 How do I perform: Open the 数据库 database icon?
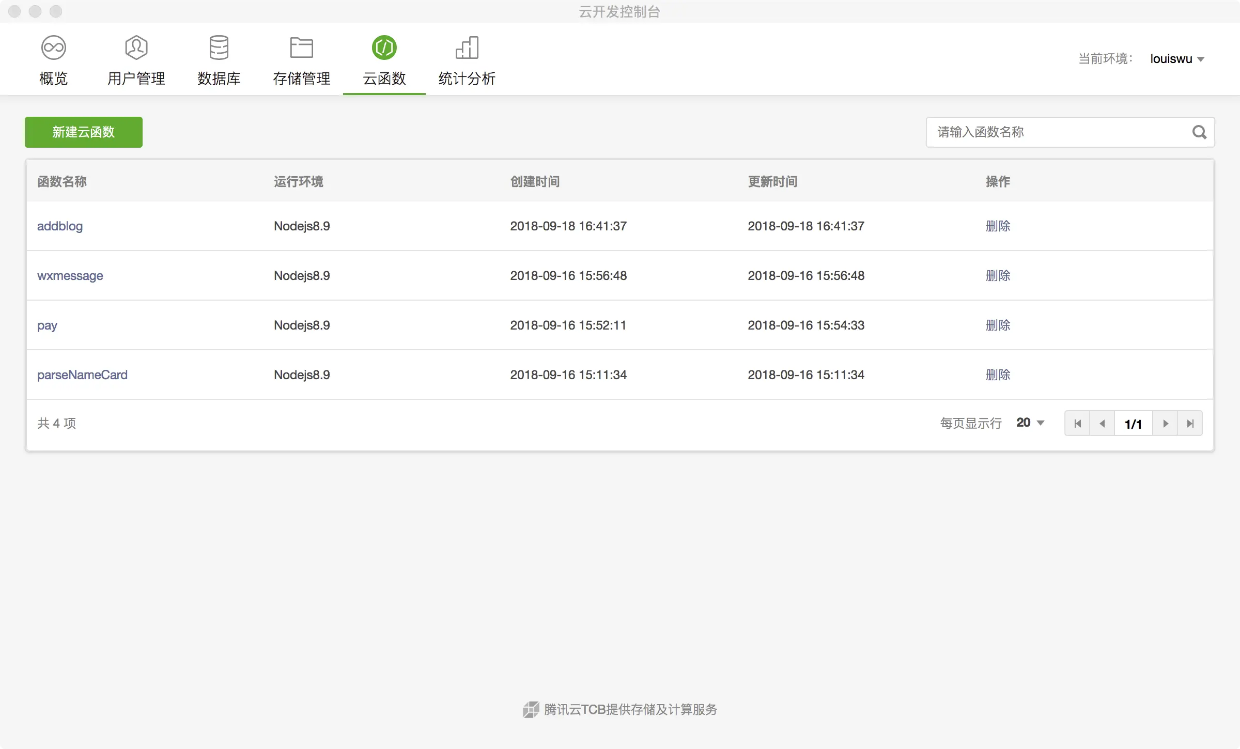tap(219, 48)
